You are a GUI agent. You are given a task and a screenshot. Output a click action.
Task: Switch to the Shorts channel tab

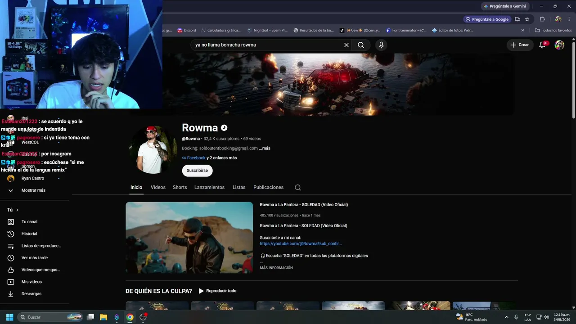tap(180, 188)
